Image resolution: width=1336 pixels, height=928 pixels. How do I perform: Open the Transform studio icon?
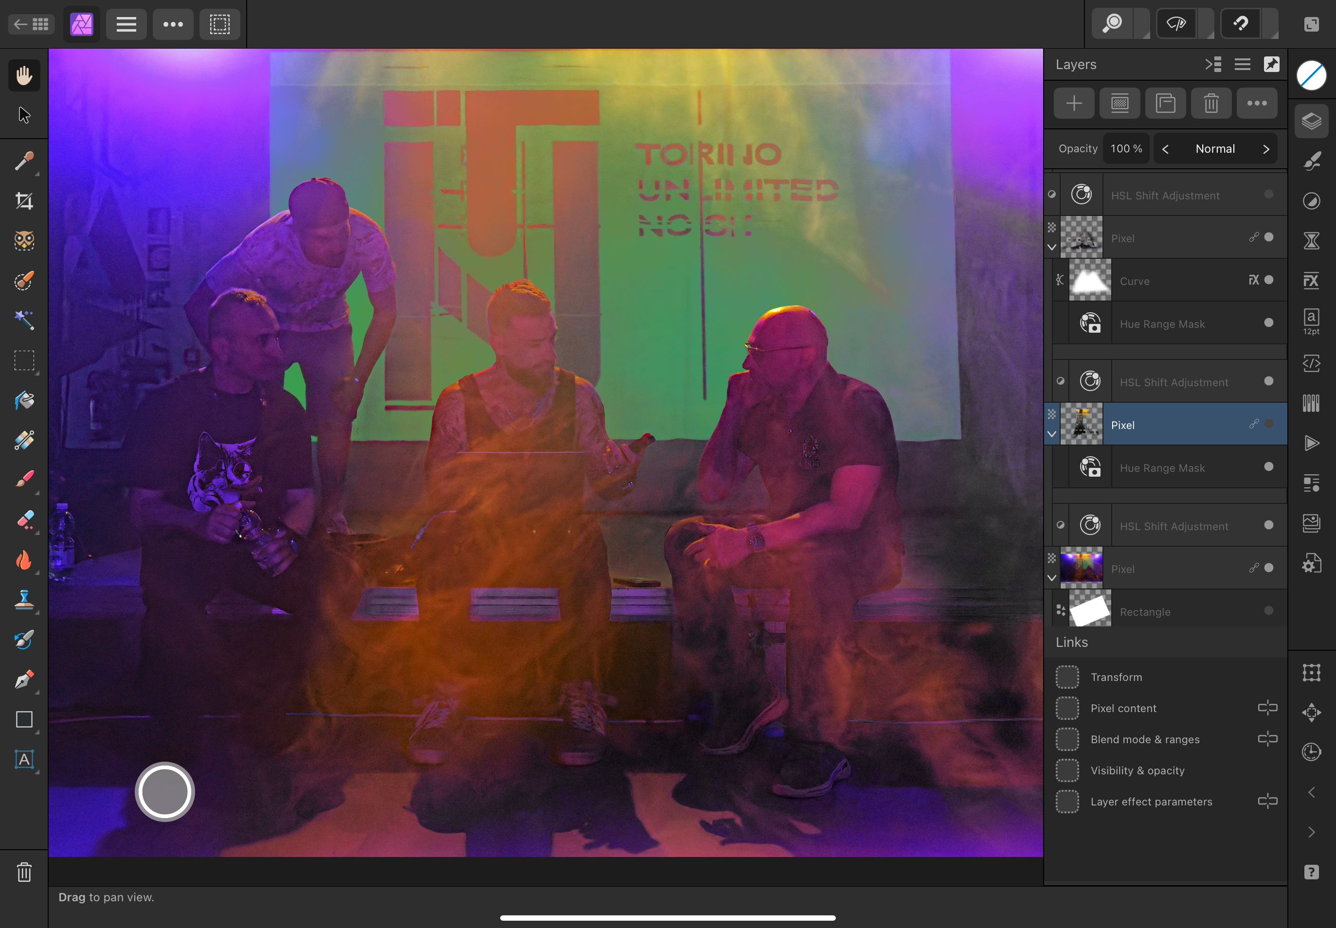point(1311,673)
